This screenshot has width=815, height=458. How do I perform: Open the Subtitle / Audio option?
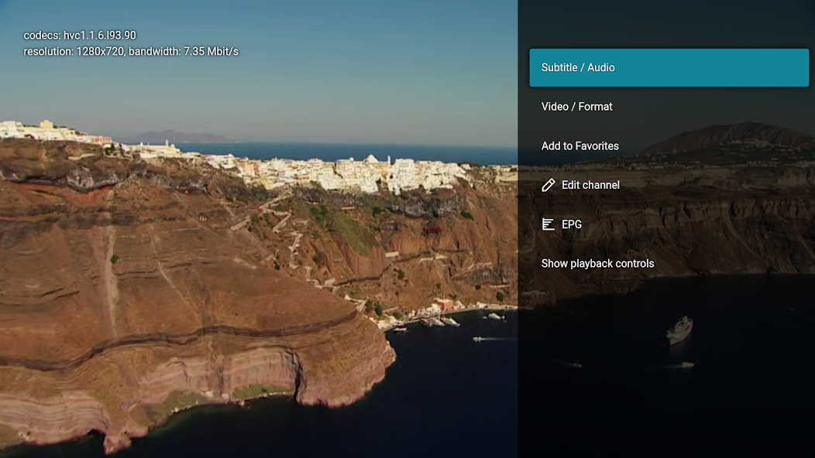(x=669, y=67)
